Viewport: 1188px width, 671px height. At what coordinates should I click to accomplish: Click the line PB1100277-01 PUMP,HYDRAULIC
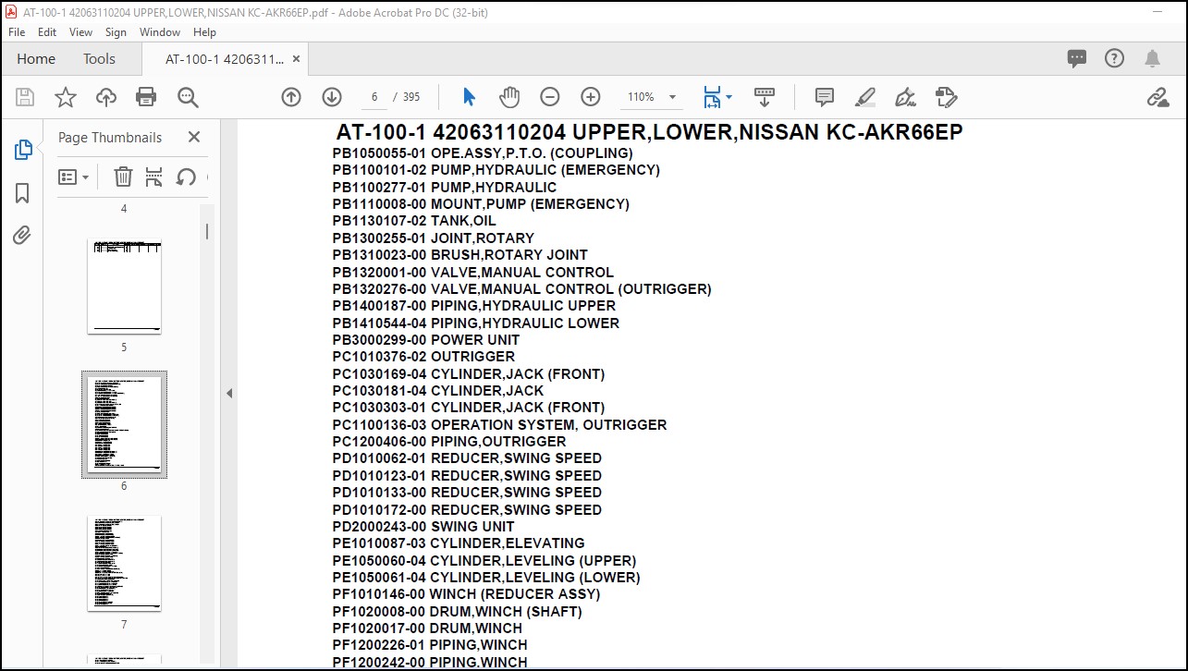[x=445, y=187]
